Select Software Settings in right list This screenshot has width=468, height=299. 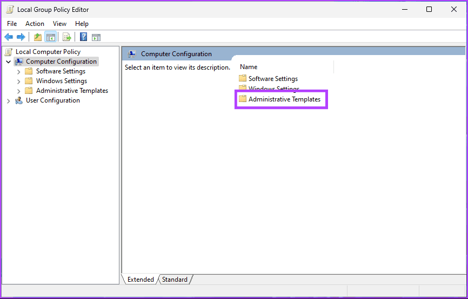tap(273, 79)
